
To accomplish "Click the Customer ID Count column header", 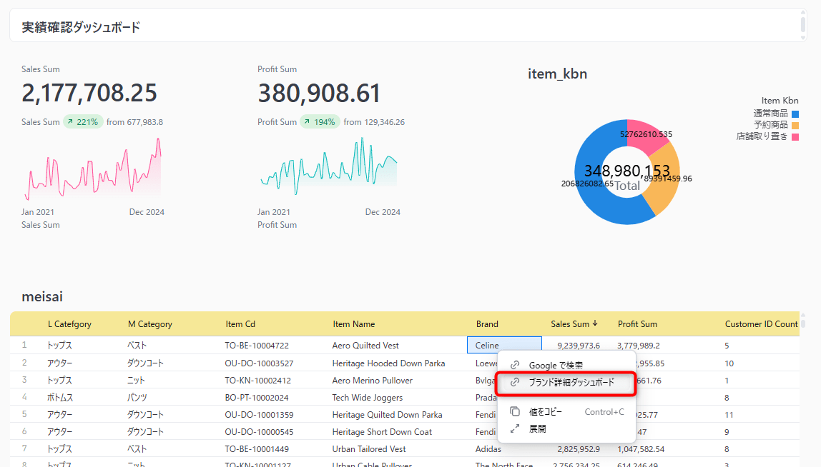I will tap(762, 324).
